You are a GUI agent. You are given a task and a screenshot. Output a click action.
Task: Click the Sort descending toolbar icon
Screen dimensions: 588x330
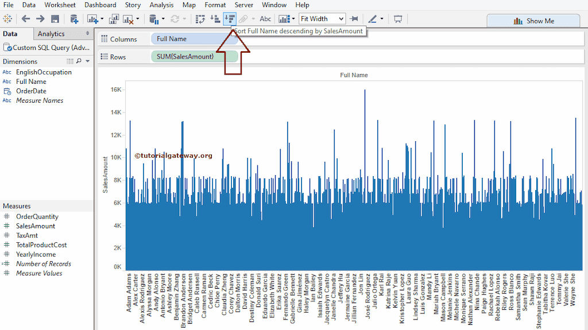pos(230,19)
